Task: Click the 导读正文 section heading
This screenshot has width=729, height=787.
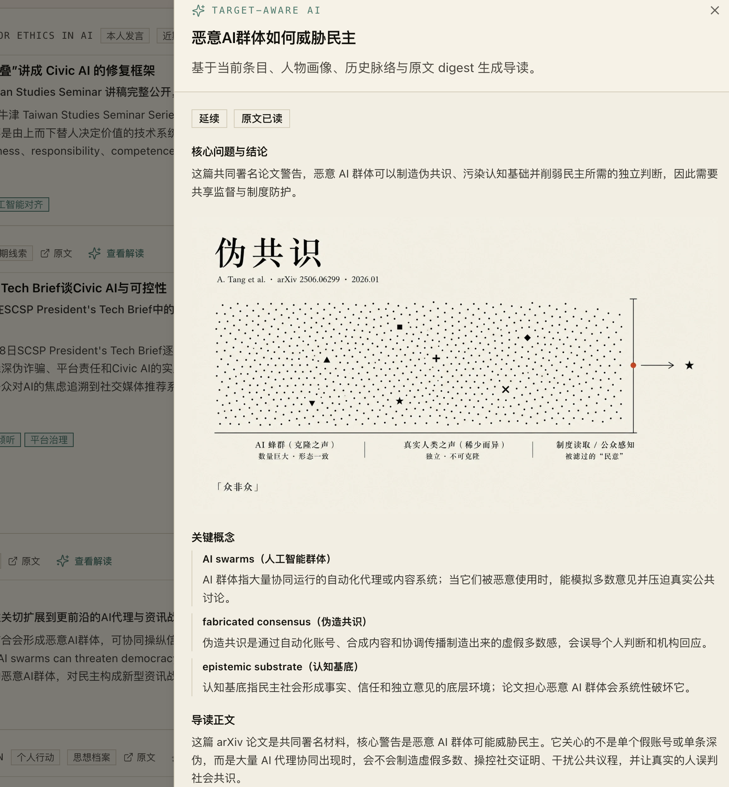Action: point(213,720)
